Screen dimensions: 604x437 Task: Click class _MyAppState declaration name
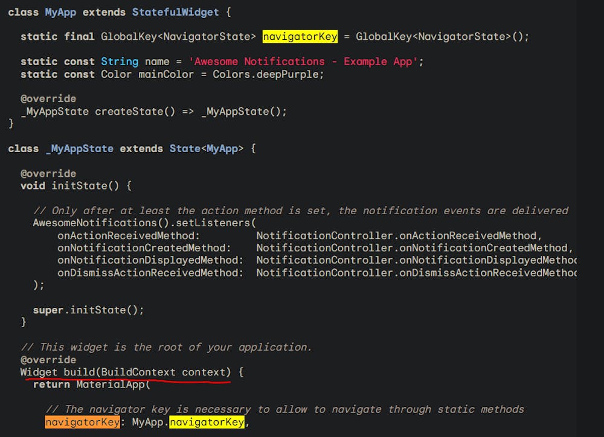pos(80,148)
